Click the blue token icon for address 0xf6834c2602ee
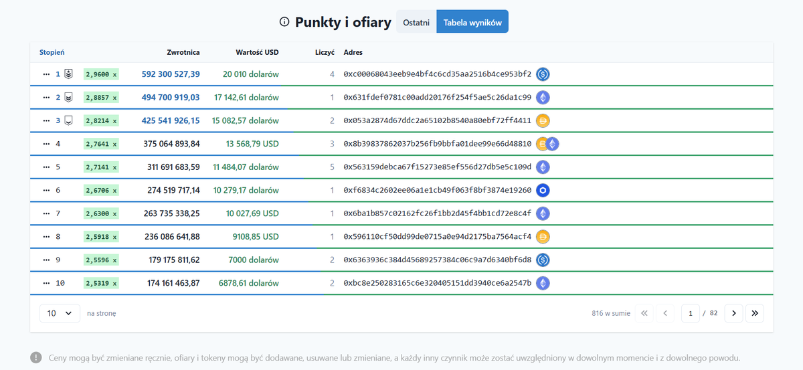 point(543,190)
